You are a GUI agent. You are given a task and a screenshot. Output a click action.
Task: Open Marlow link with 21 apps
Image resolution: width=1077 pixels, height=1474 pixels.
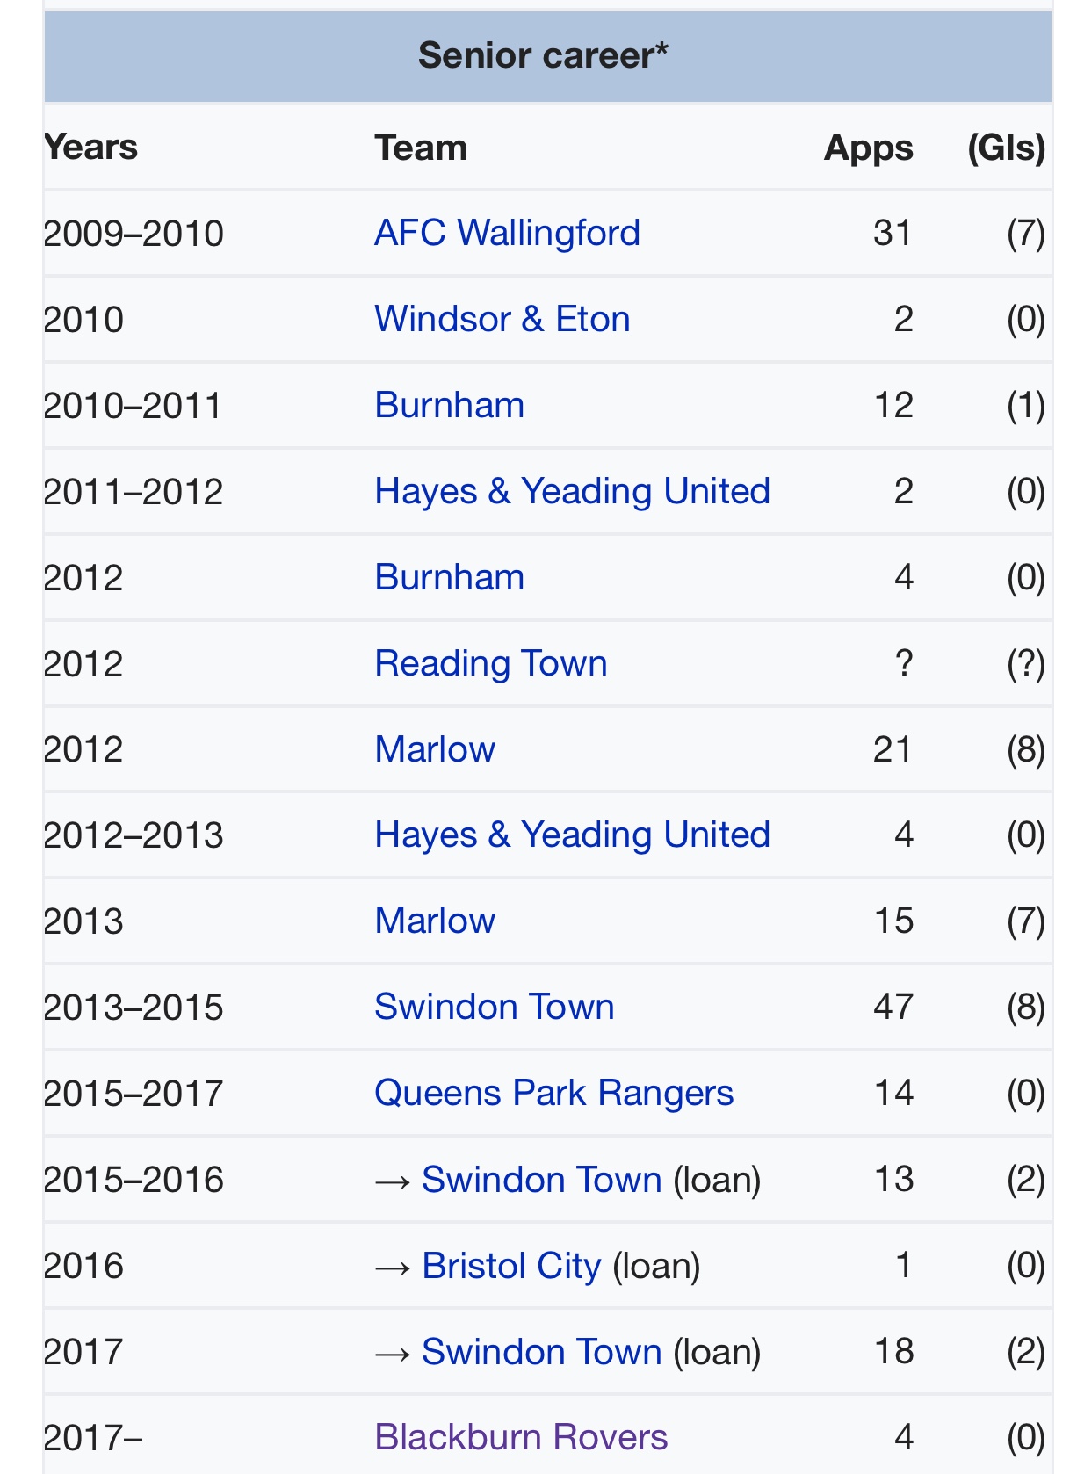(435, 750)
